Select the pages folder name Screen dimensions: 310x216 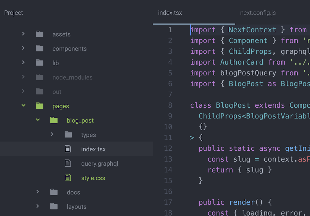(x=61, y=106)
